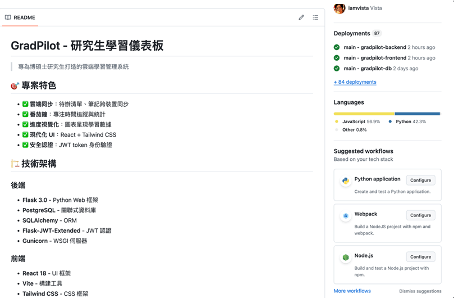
Task: Click the Webpack workflow title
Action: pyautogui.click(x=366, y=214)
